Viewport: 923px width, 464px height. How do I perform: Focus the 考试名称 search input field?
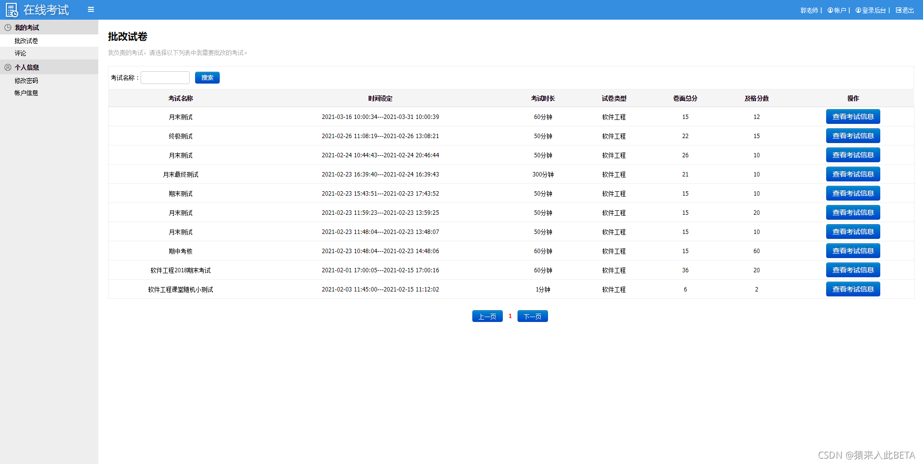click(x=165, y=78)
